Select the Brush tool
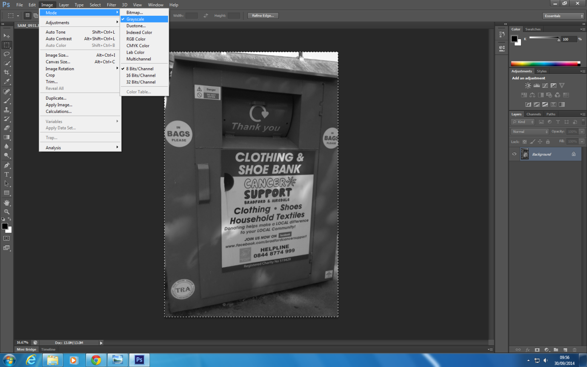Viewport: 587px width, 367px height. [x=7, y=101]
